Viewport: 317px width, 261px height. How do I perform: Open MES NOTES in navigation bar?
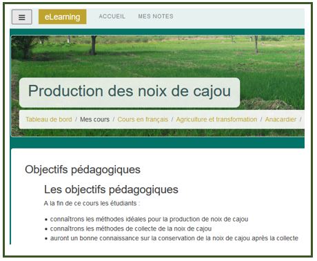(x=156, y=17)
